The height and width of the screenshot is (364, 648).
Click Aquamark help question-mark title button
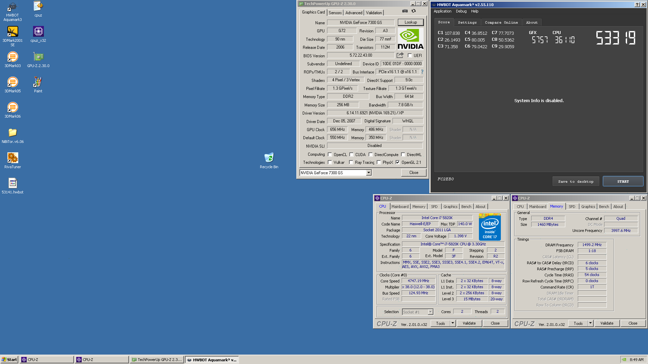pyautogui.click(x=637, y=4)
